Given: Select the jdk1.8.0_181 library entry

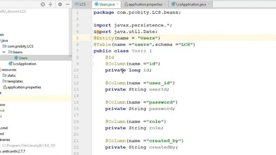Looking at the screenshot, I should [x=29, y=146].
